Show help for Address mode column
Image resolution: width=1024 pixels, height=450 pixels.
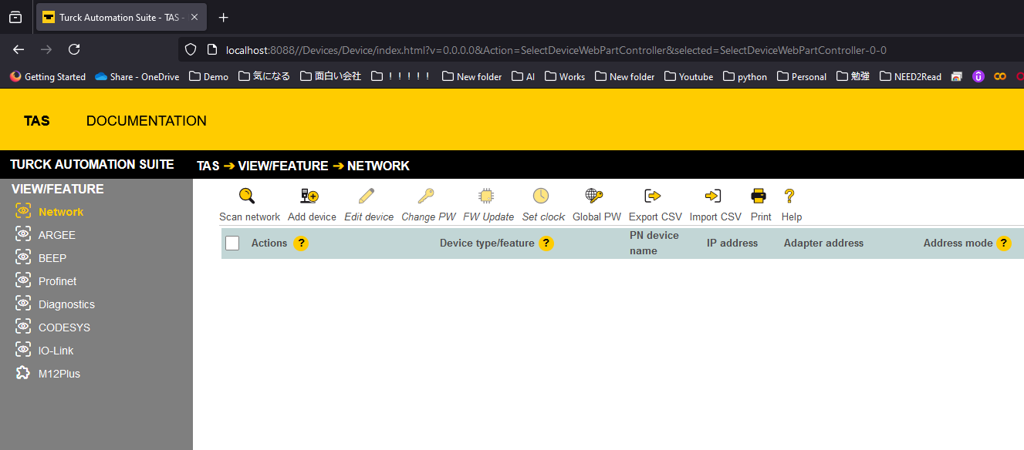[x=1004, y=243]
